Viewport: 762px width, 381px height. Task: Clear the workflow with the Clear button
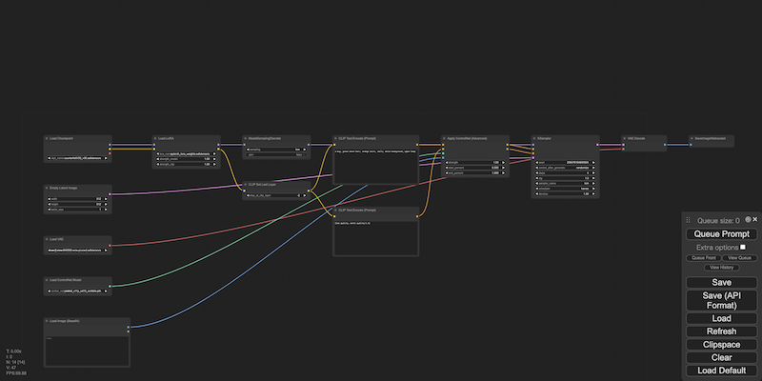click(721, 357)
